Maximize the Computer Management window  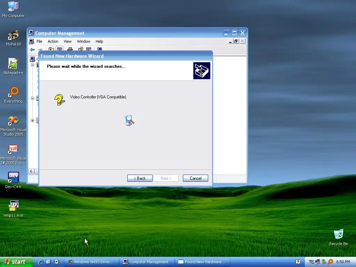[x=234, y=33]
